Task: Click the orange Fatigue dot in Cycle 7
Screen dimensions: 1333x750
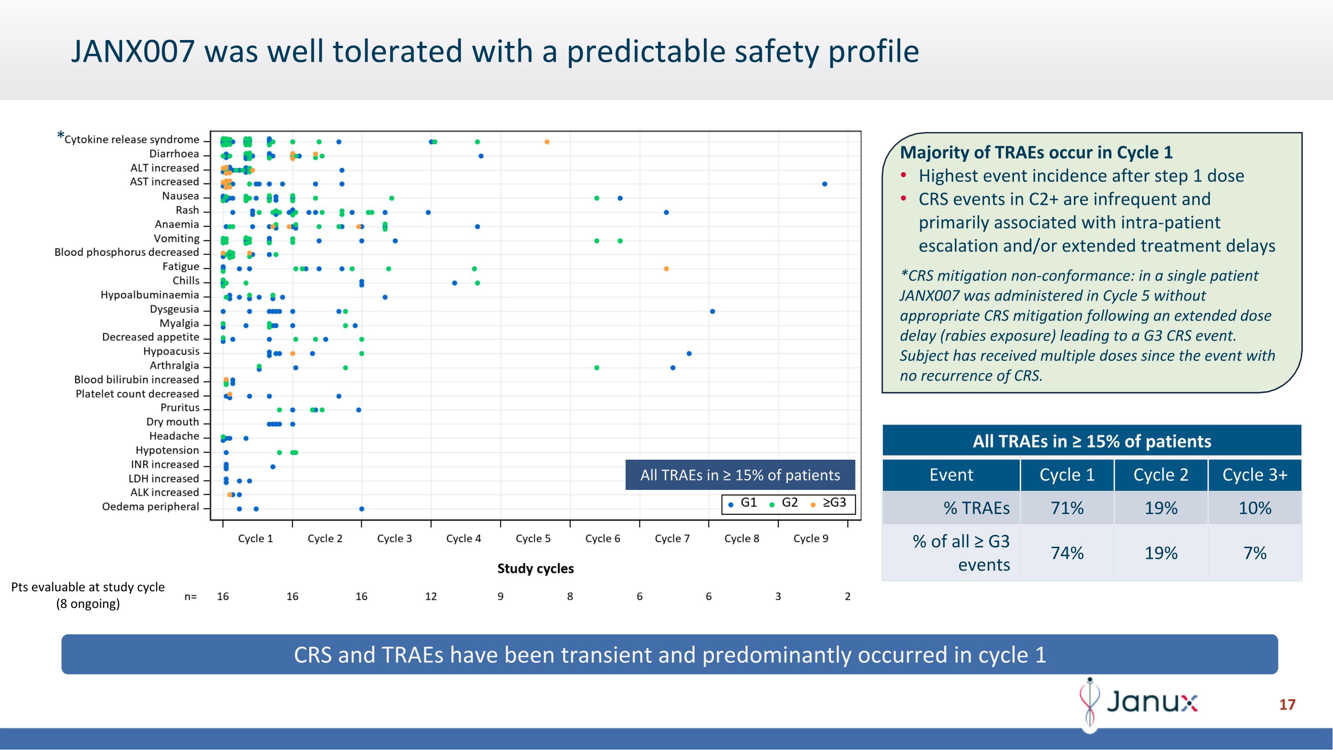Action: pyautogui.click(x=666, y=269)
